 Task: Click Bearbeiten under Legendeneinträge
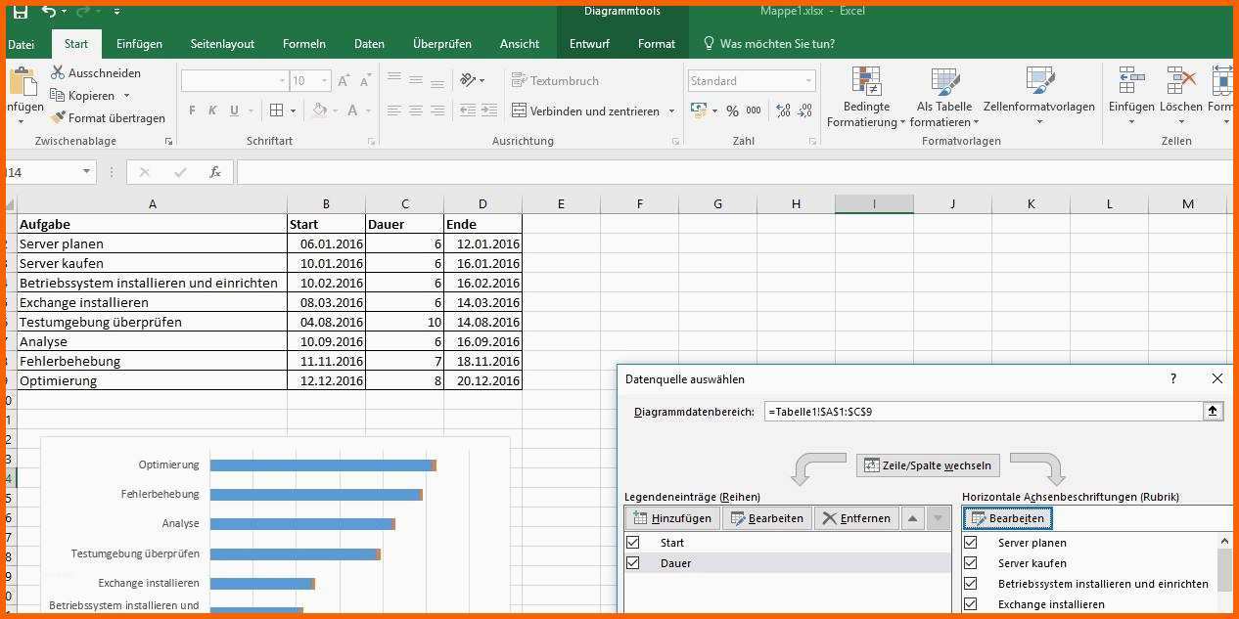[x=766, y=518]
